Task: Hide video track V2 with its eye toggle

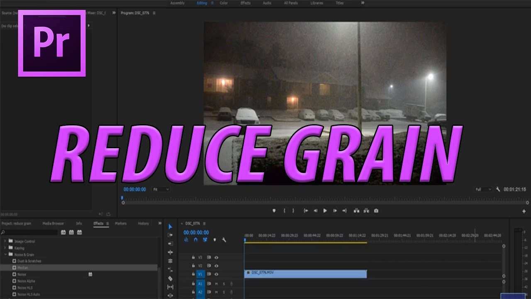Action: click(x=216, y=266)
